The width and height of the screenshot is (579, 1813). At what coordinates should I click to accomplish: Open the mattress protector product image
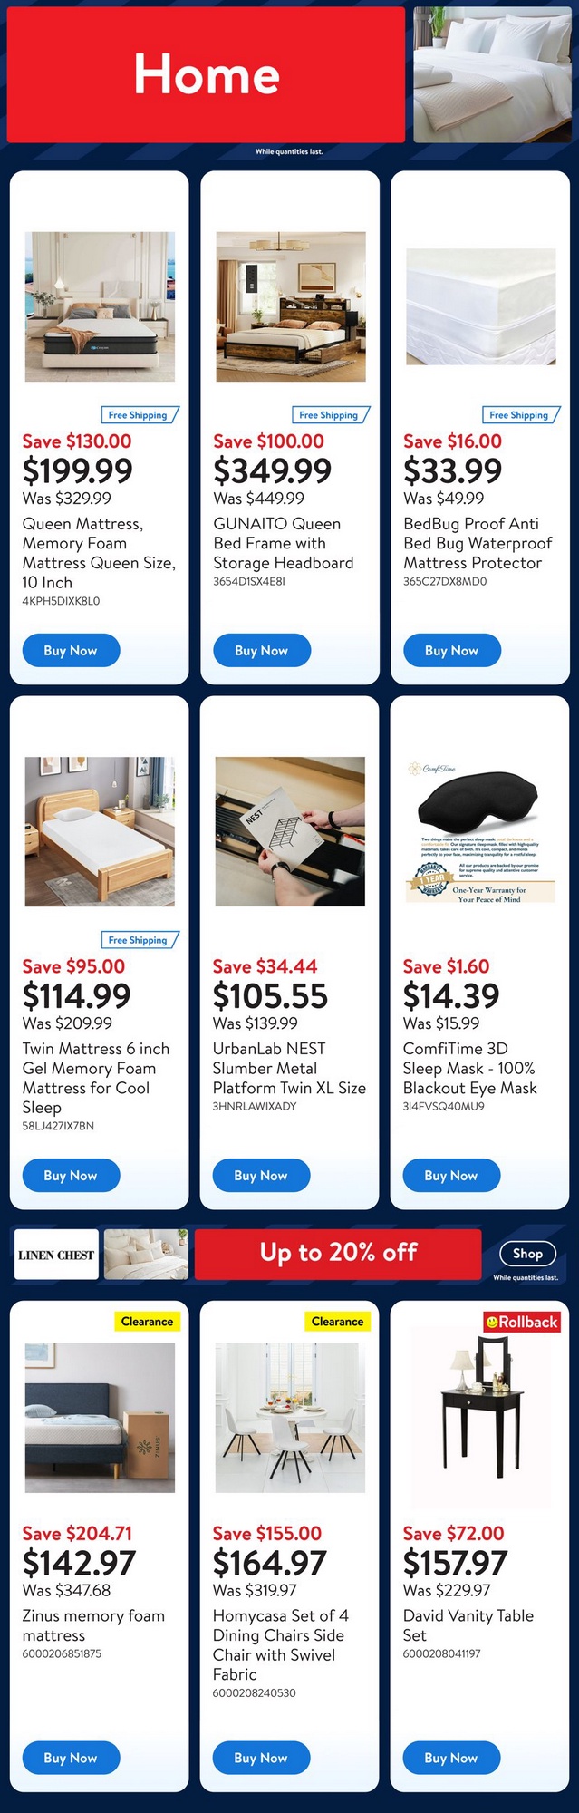[x=480, y=306]
